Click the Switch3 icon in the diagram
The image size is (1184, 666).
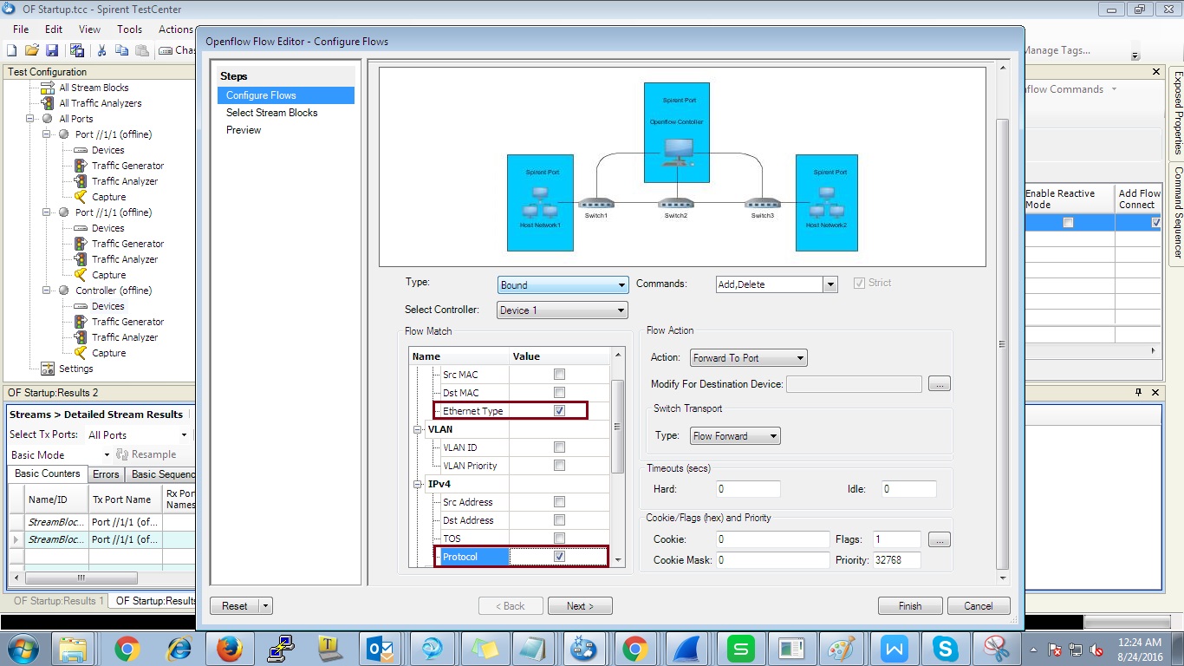(x=762, y=204)
